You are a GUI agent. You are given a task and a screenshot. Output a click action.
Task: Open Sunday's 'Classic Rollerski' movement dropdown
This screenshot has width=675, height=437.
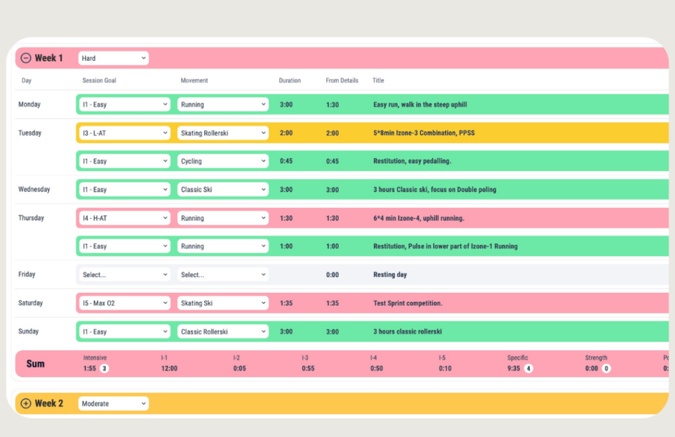point(223,332)
